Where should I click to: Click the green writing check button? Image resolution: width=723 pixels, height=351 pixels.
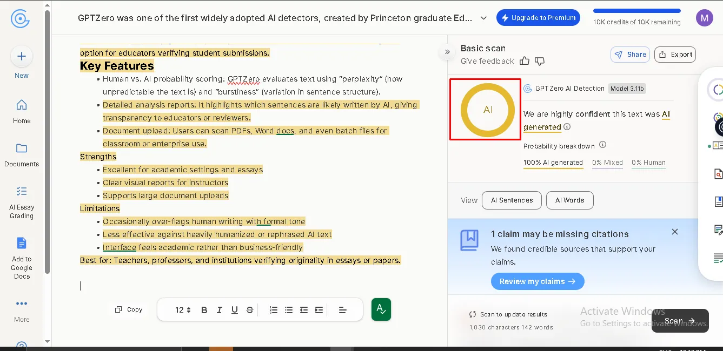[381, 309]
